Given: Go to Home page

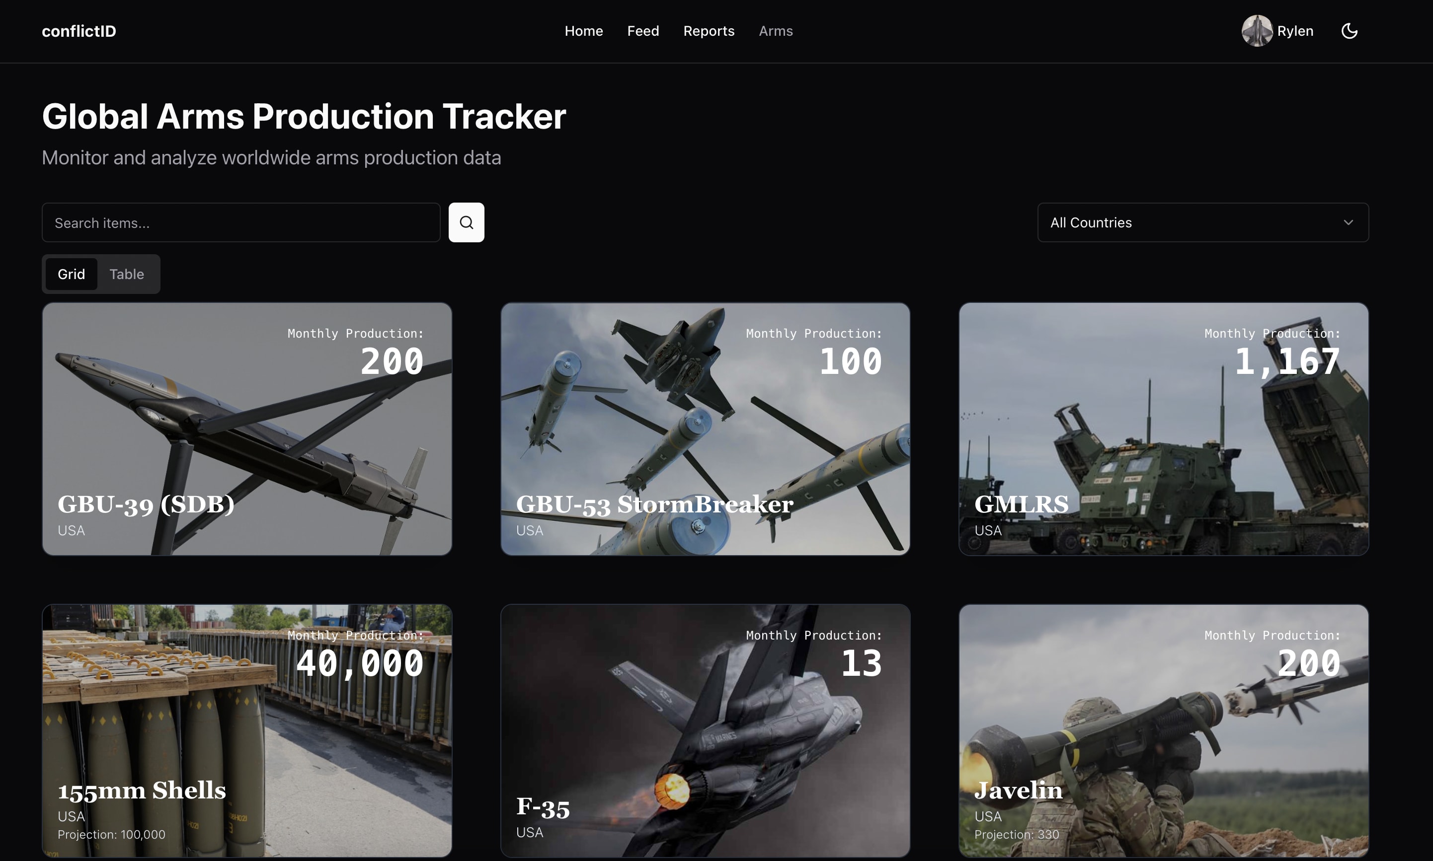Looking at the screenshot, I should point(583,31).
